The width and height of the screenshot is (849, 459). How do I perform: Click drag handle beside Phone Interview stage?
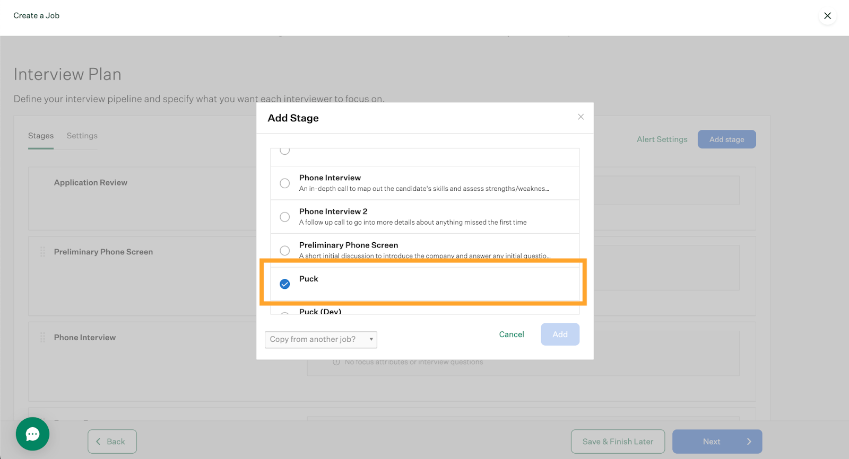(x=42, y=338)
